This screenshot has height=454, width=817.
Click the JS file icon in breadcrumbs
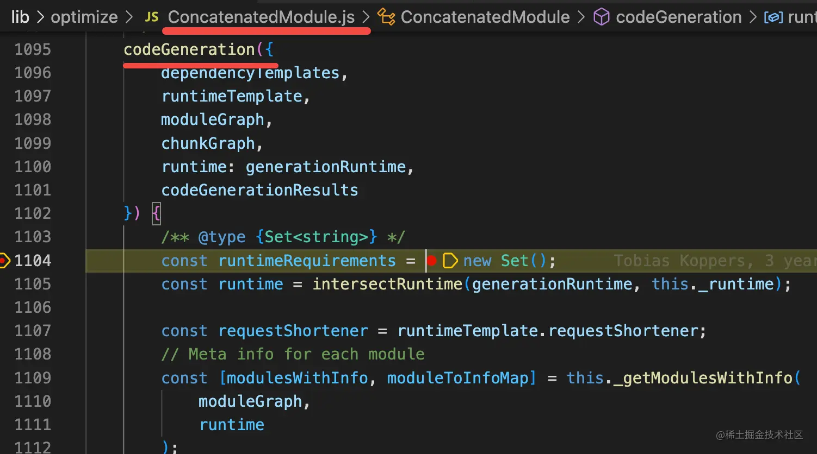coord(152,17)
